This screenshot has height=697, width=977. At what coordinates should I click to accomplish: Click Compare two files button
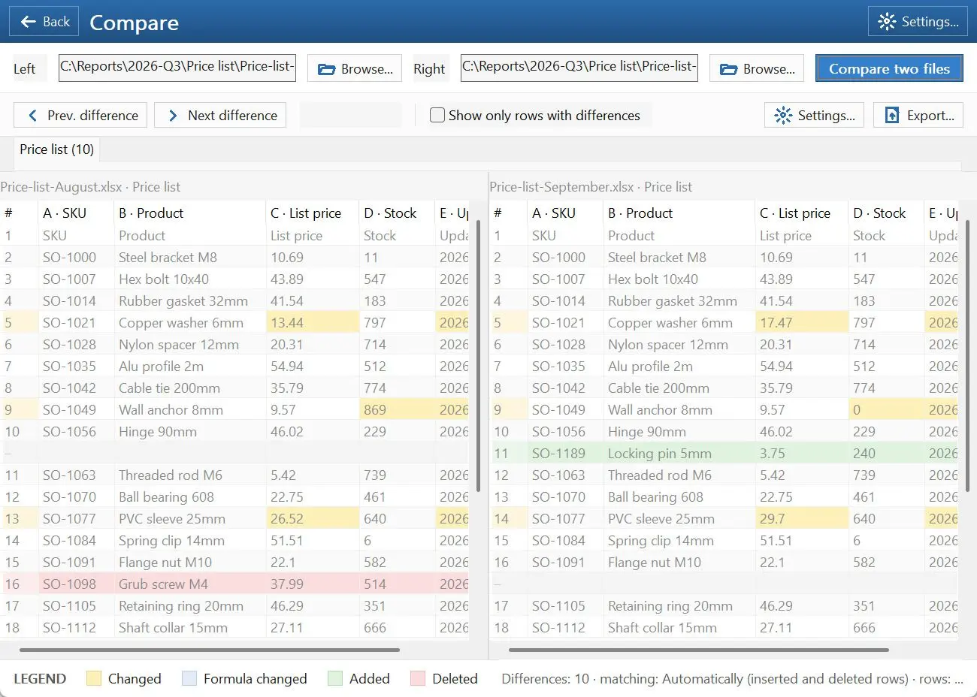(889, 68)
